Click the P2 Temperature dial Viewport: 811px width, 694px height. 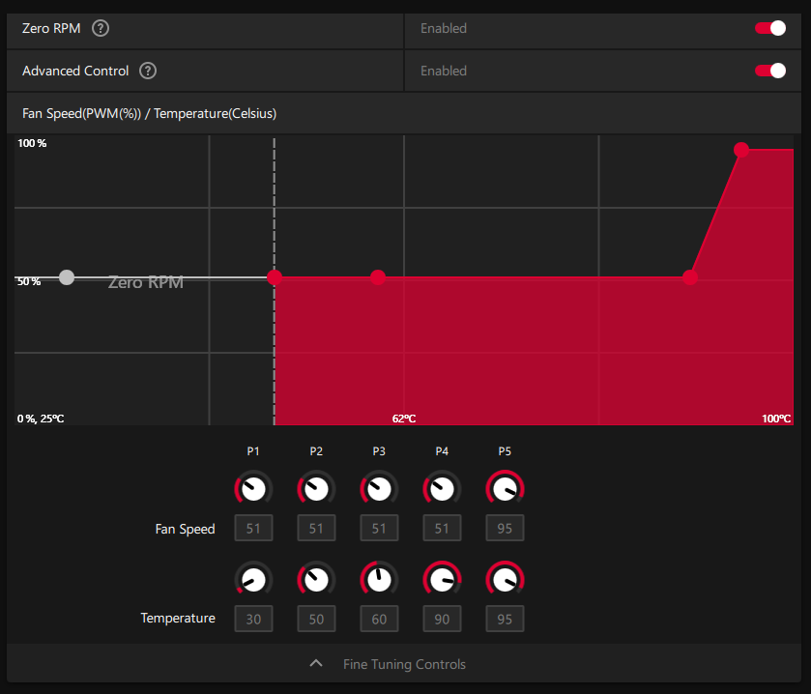tap(316, 580)
